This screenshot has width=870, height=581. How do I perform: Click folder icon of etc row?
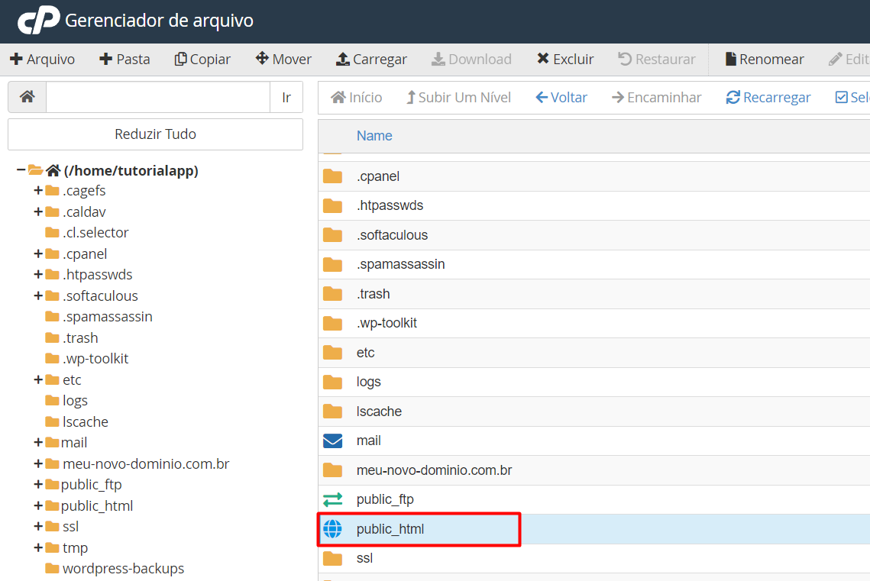(x=332, y=353)
